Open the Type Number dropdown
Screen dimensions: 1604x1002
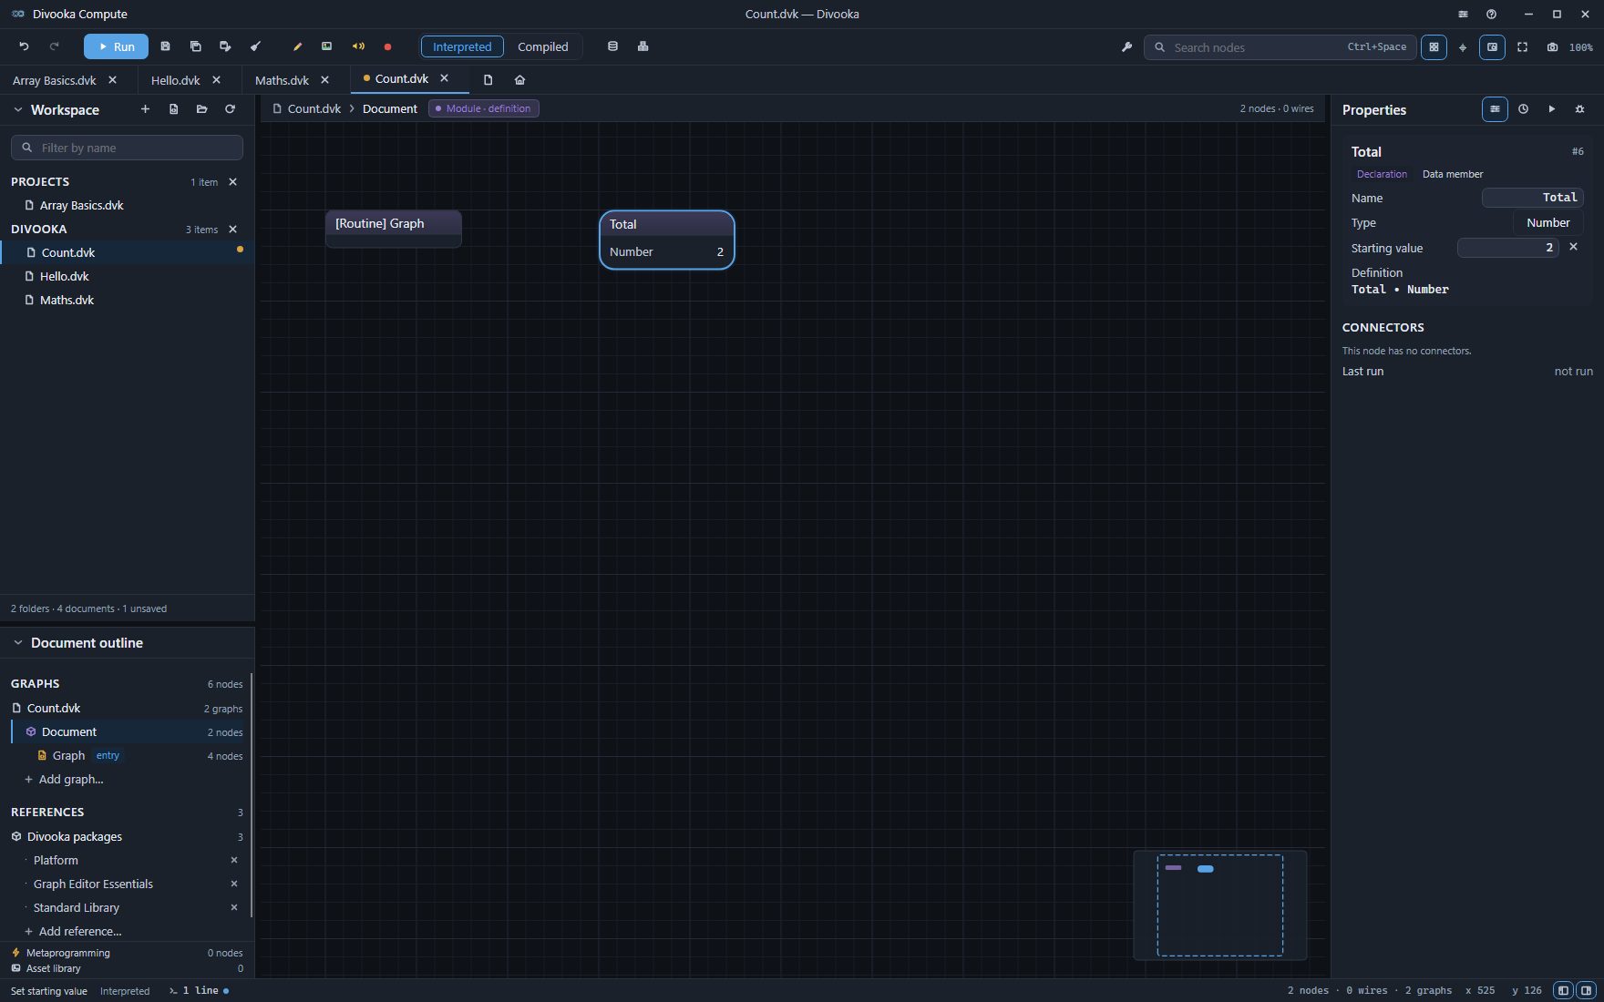click(1547, 222)
